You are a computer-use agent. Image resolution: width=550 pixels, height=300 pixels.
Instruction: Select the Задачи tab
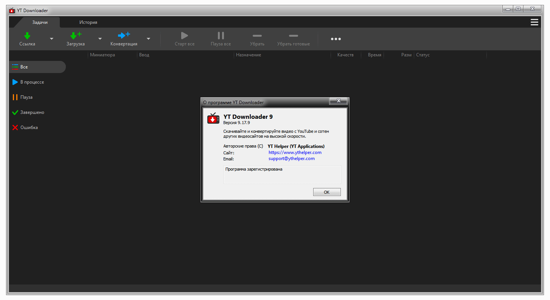[40, 22]
